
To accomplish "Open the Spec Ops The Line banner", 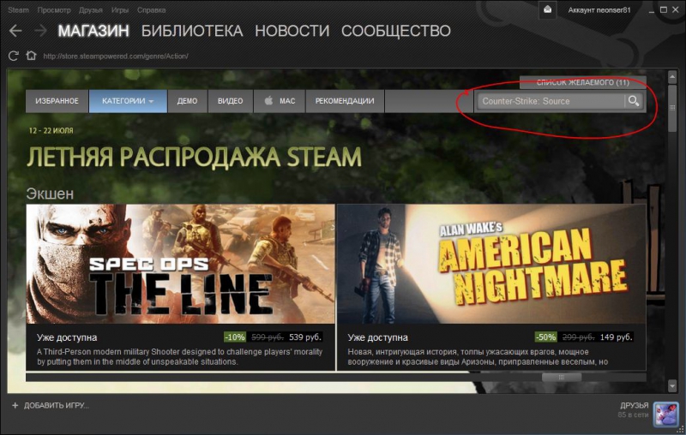I will pyautogui.click(x=180, y=264).
